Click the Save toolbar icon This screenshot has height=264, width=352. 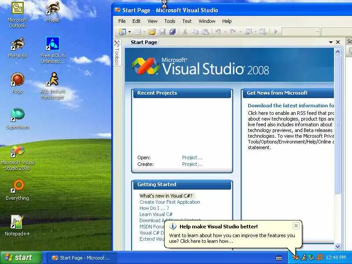coord(162,32)
